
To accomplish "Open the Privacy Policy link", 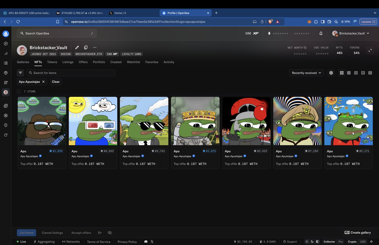I will [x=127, y=242].
